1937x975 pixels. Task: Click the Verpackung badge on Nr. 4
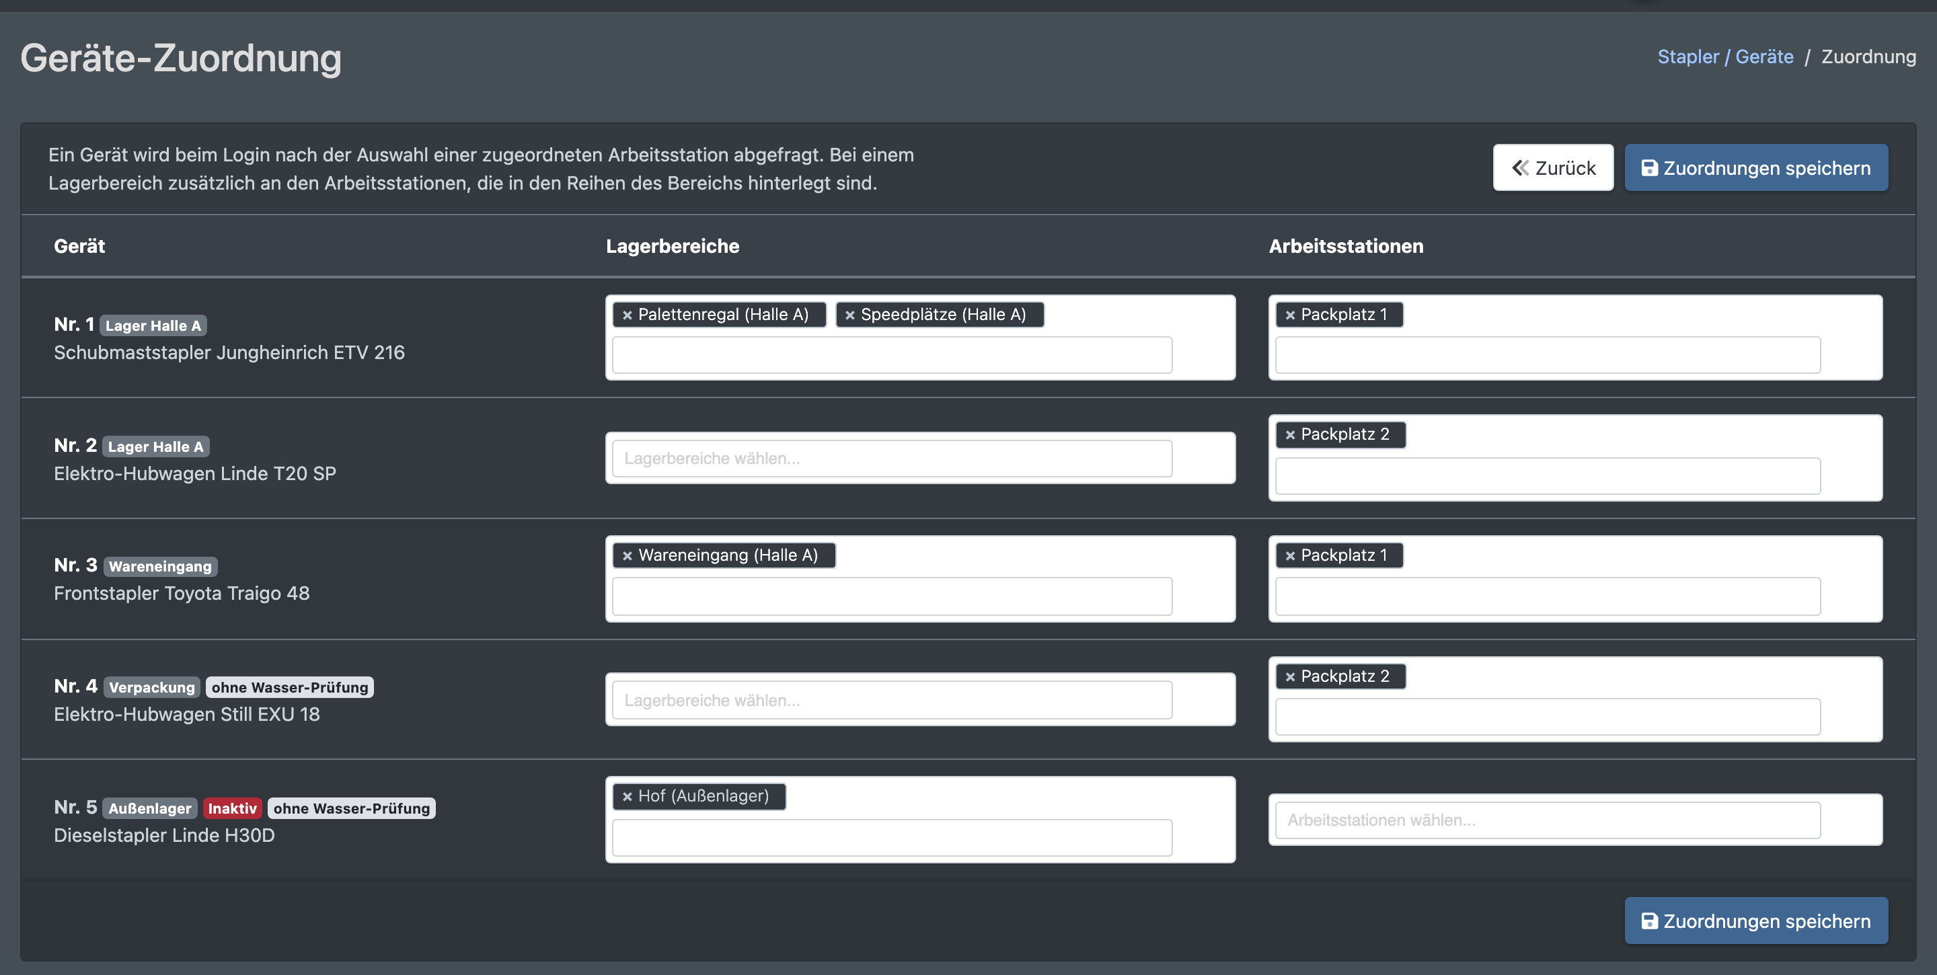point(152,687)
